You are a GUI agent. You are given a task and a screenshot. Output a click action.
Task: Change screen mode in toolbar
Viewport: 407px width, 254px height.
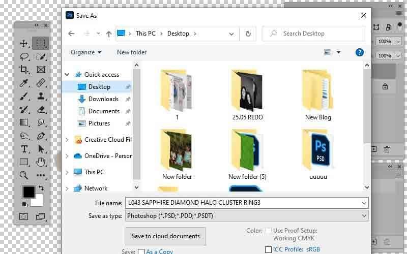point(41,217)
